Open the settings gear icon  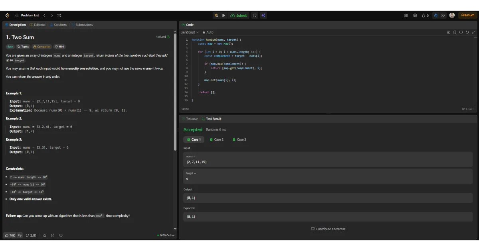pyautogui.click(x=415, y=16)
